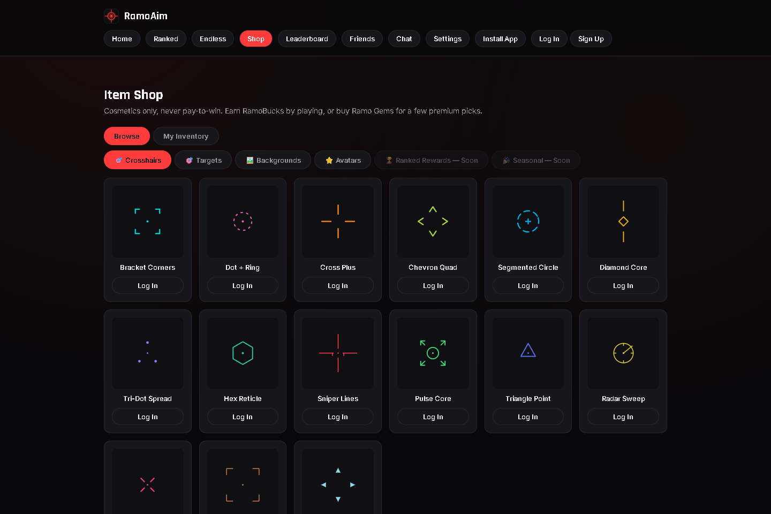Select the Targets category filter

(x=203, y=160)
